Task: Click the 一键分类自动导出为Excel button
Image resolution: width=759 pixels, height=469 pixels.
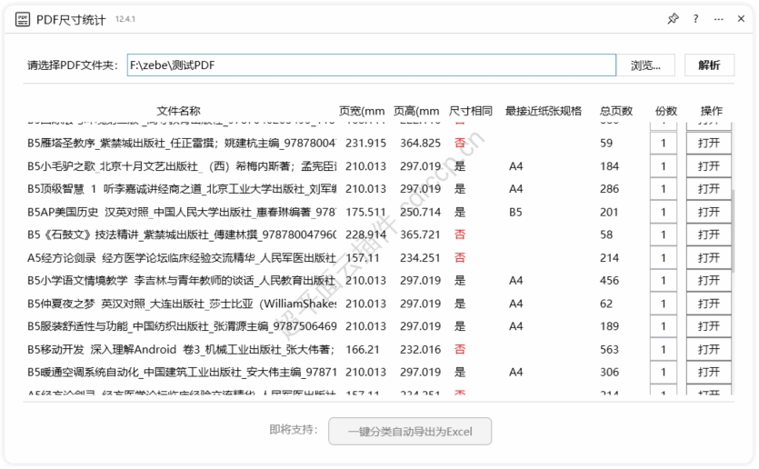Action: [x=410, y=431]
